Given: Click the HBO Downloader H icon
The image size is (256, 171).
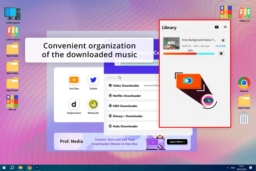Looking at the screenshot, I should point(110,106).
